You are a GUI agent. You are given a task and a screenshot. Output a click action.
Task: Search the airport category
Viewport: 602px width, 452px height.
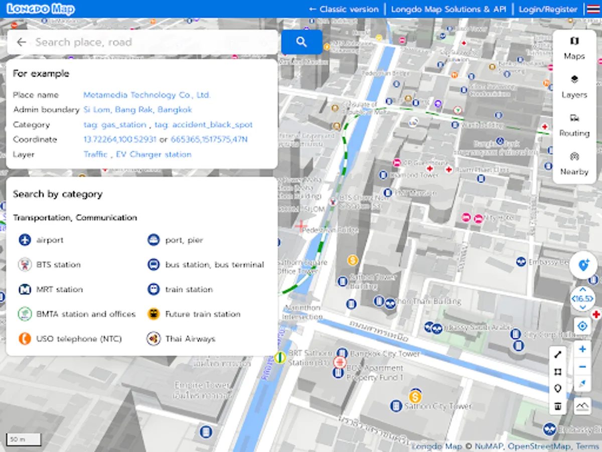point(41,240)
